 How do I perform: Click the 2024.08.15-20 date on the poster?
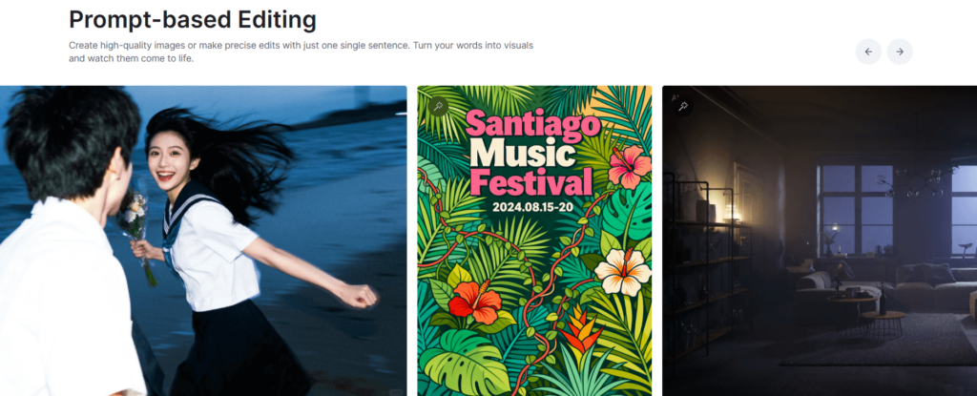click(532, 208)
